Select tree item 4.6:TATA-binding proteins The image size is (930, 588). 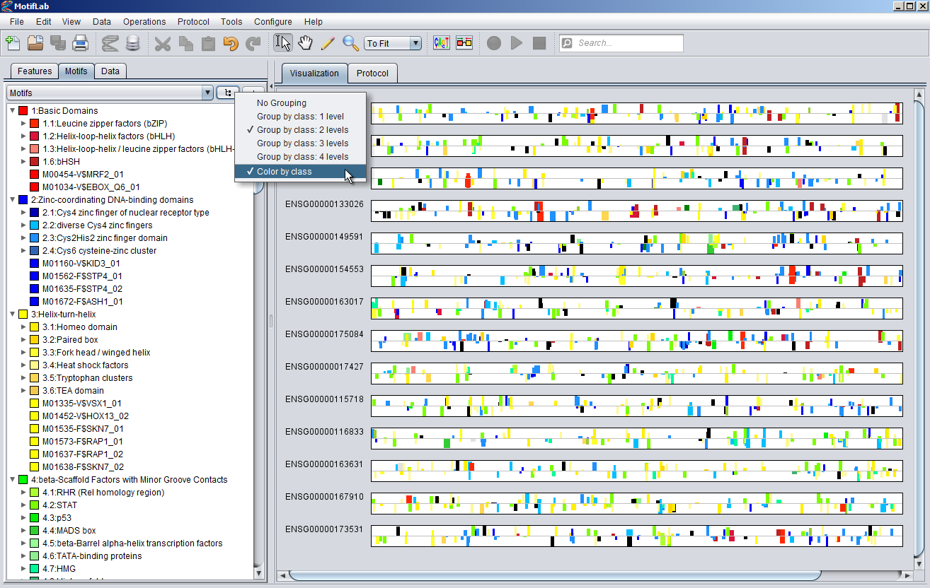click(x=92, y=556)
